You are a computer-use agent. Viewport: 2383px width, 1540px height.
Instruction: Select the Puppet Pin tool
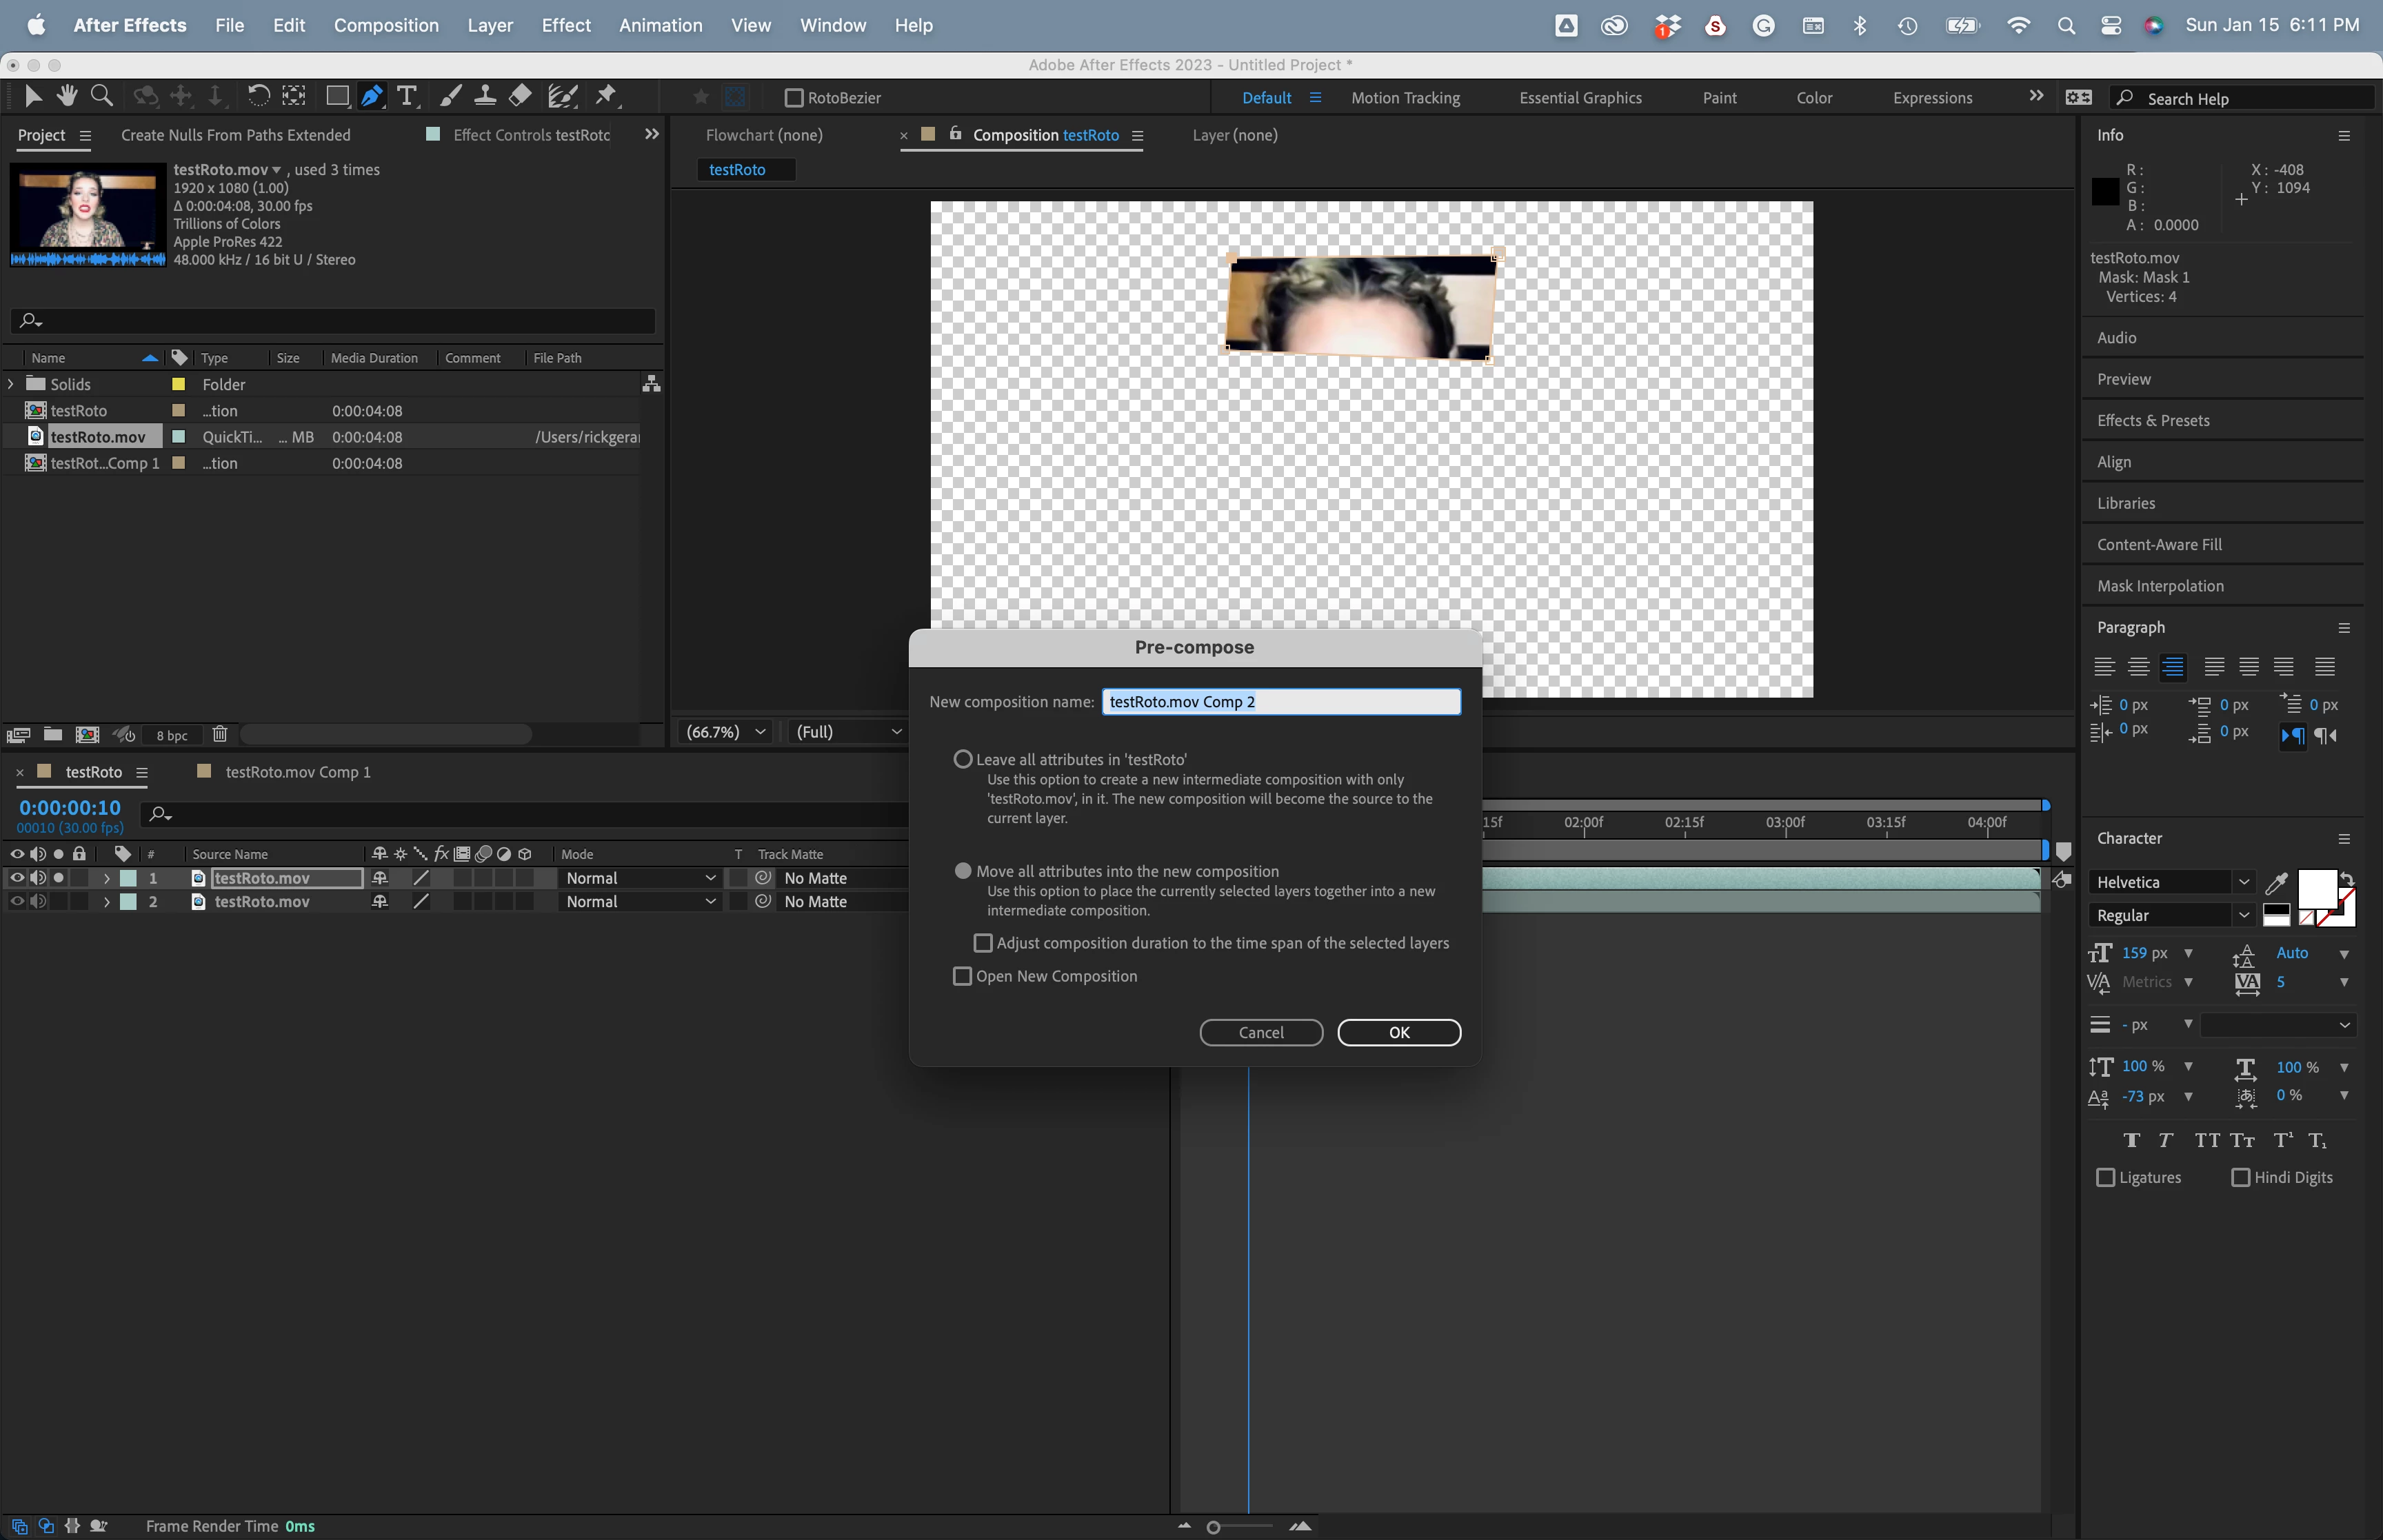tap(606, 96)
